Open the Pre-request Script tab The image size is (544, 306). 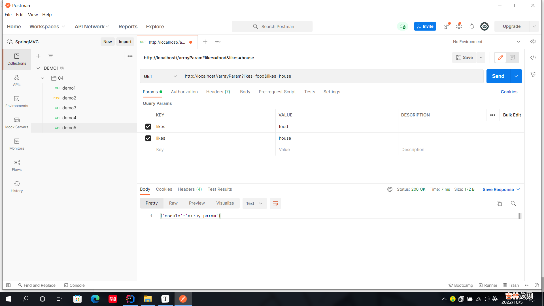click(x=277, y=92)
